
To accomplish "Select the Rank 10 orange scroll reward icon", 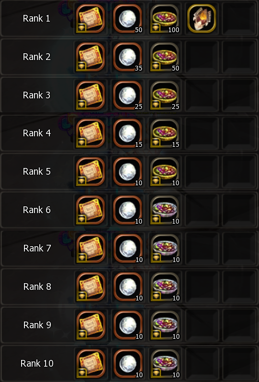I will [91, 363].
